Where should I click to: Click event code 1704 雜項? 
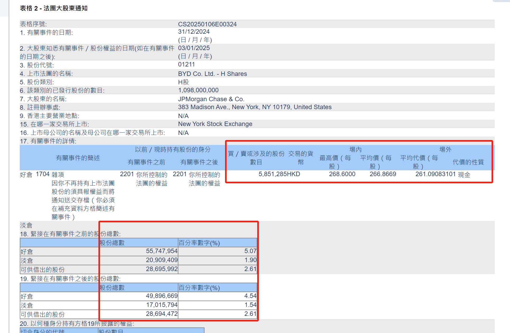[x=50, y=174]
